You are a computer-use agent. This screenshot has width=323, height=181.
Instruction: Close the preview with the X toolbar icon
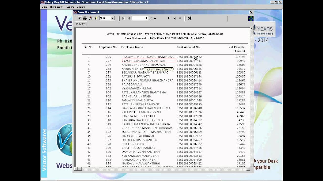80,18
